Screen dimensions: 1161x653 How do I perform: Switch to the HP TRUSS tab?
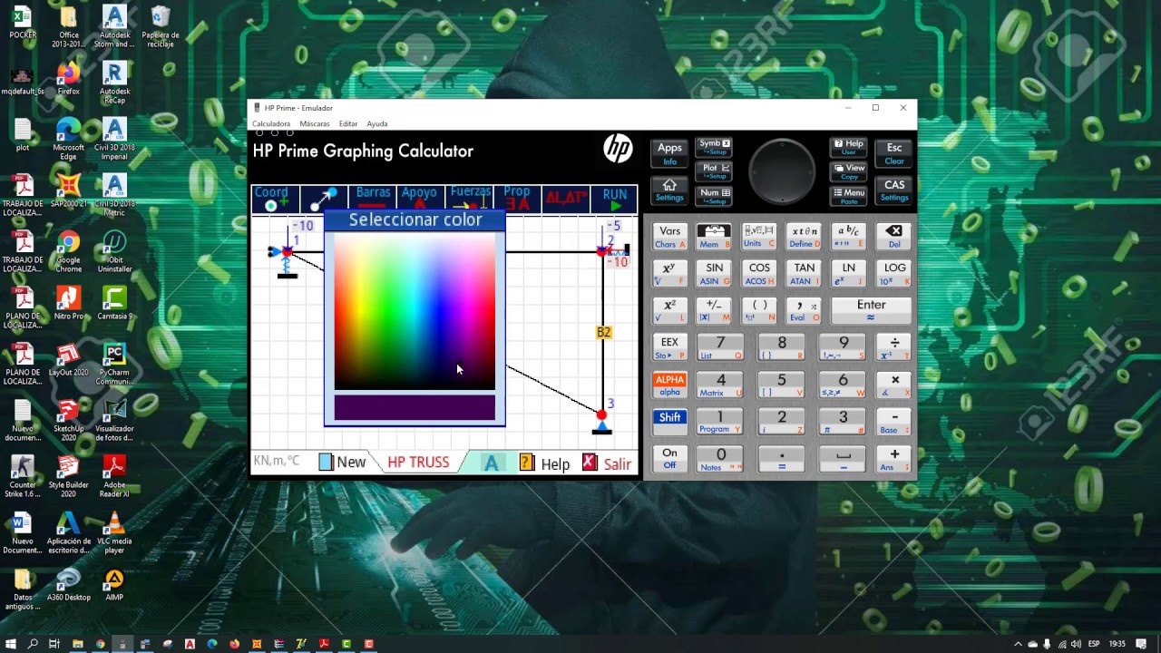[418, 463]
